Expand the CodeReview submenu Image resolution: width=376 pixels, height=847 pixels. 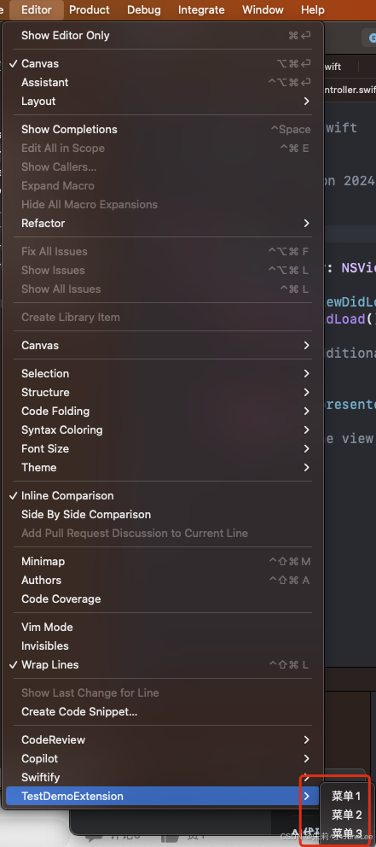click(x=163, y=740)
